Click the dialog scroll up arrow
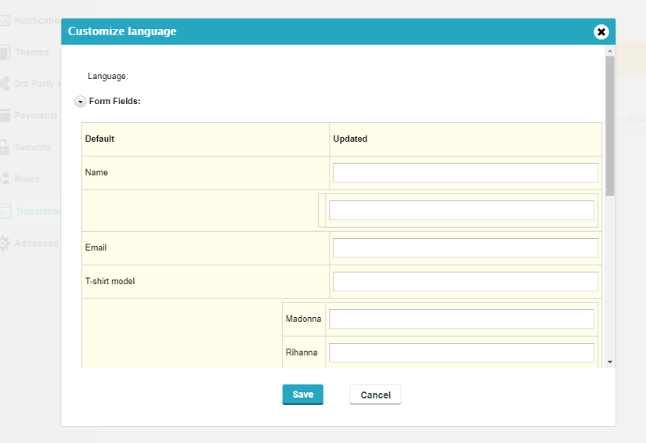 pos(610,51)
